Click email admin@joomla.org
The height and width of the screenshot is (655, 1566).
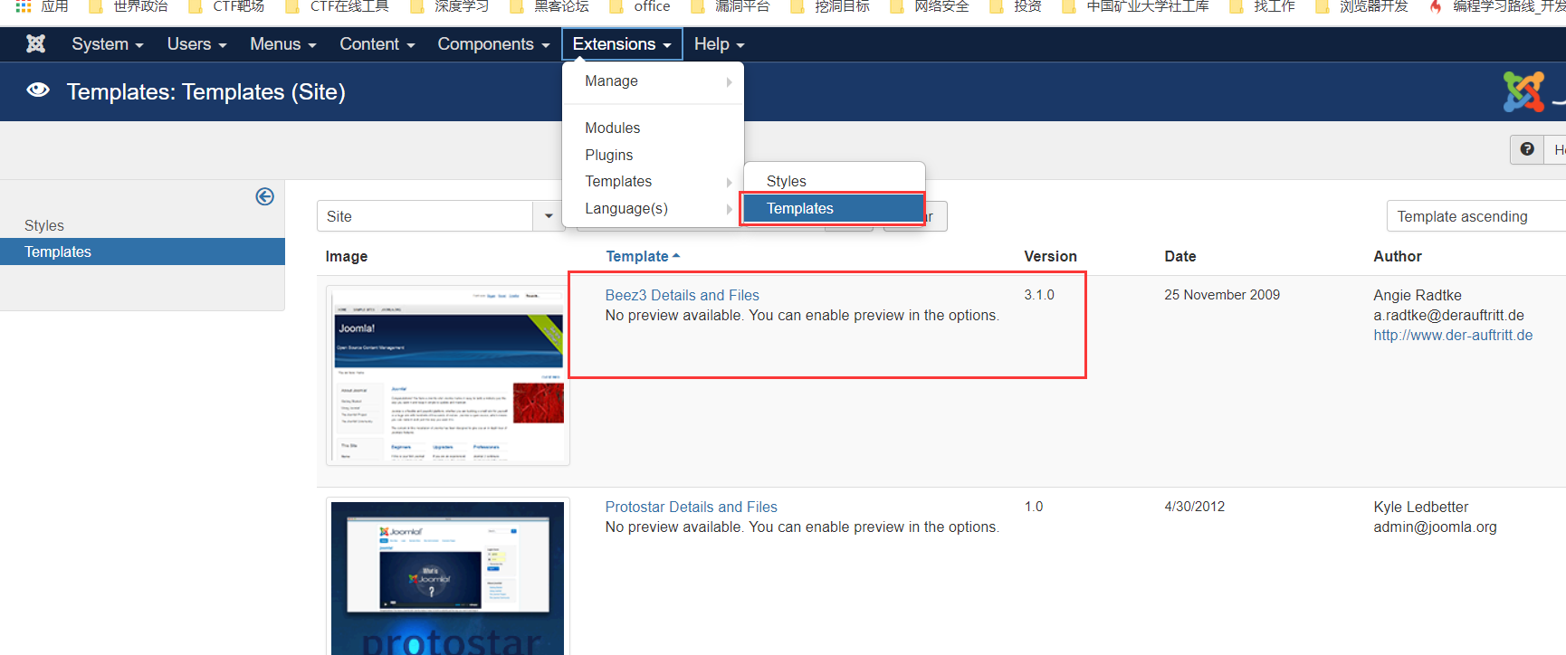point(1435,527)
